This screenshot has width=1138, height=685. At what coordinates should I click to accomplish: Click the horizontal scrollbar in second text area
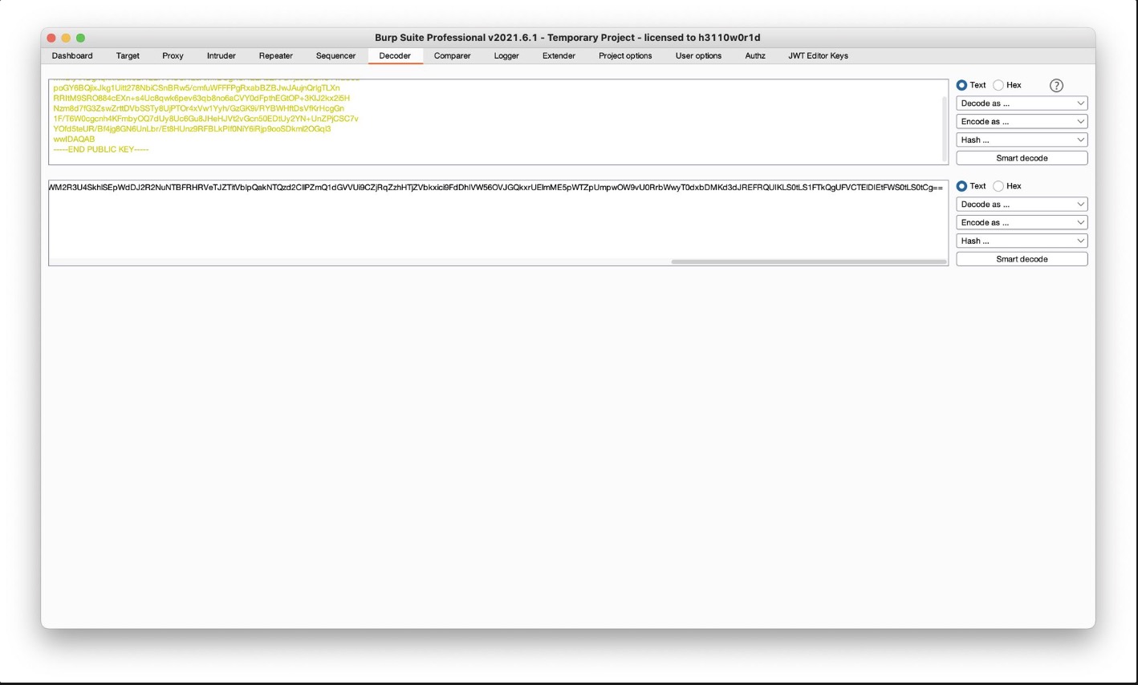(x=809, y=261)
